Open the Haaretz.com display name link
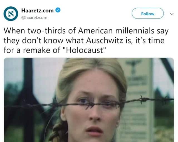This screenshot has height=142, width=178. (38, 11)
